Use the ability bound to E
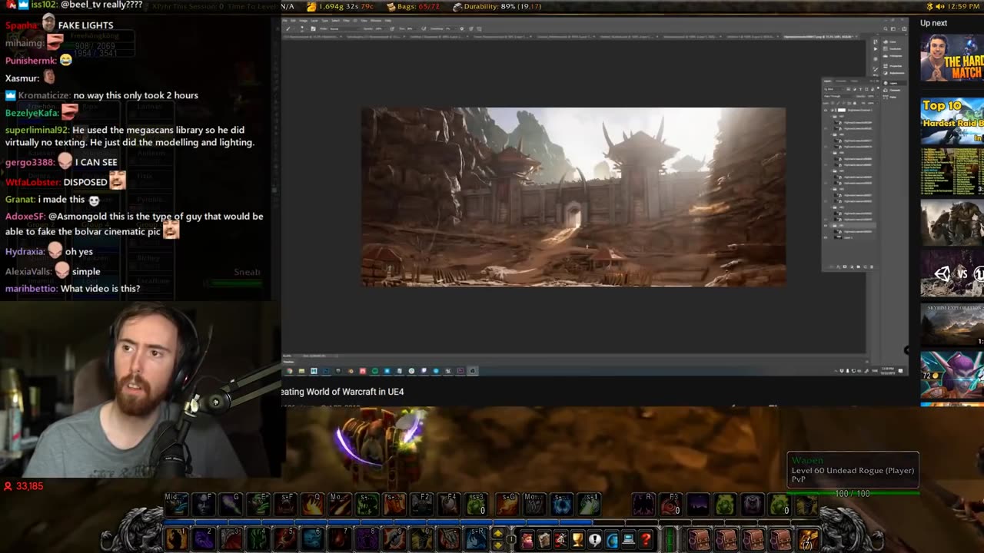The image size is (984, 553). (258, 504)
